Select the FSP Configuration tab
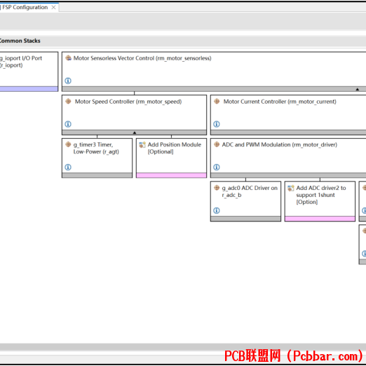The height and width of the screenshot is (366, 366). tap(25, 7)
